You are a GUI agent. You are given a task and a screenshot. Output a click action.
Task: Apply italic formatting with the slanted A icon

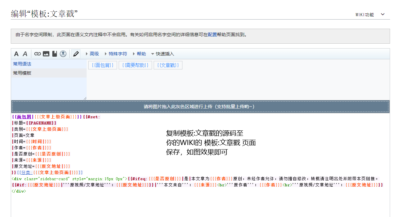point(25,54)
